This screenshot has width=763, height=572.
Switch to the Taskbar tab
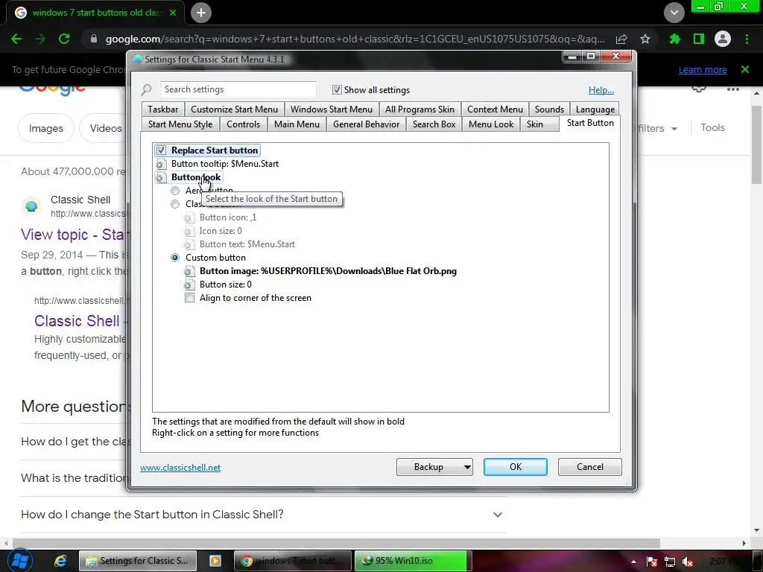coord(163,109)
